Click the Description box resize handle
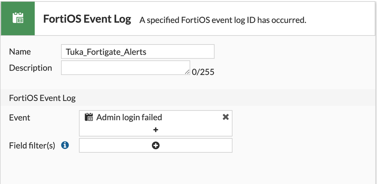 (187, 72)
